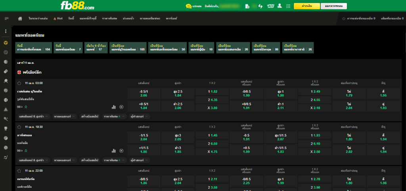Click the ออกจากระบบ logout button
Screen dimensions: 406x191
pos(334,6)
